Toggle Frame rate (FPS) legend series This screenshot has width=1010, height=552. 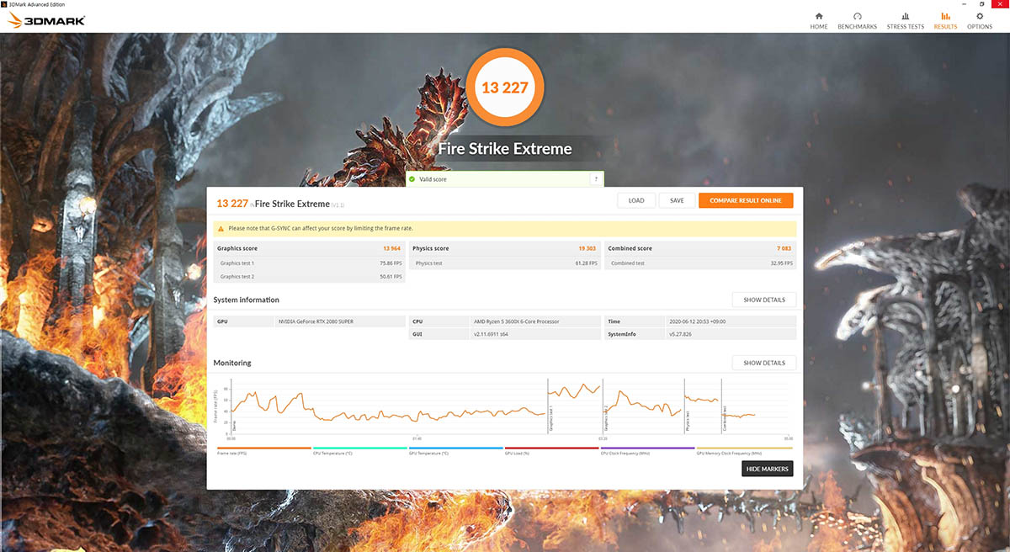click(263, 450)
